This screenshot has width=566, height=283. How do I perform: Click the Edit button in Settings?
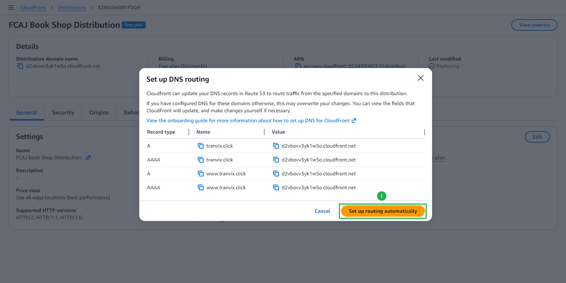click(x=537, y=137)
